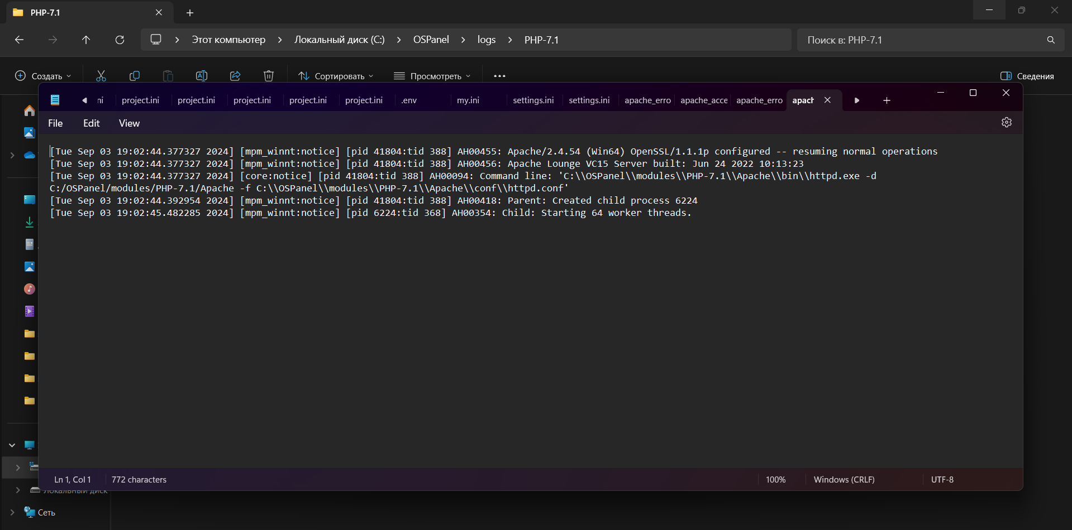The height and width of the screenshot is (530, 1072).
Task: Close the PHP-7.1 Explorer tab
Action: (159, 12)
